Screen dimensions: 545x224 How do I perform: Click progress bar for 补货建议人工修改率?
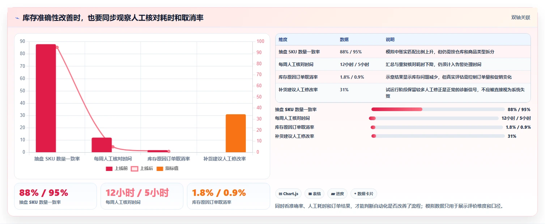coord(438,136)
